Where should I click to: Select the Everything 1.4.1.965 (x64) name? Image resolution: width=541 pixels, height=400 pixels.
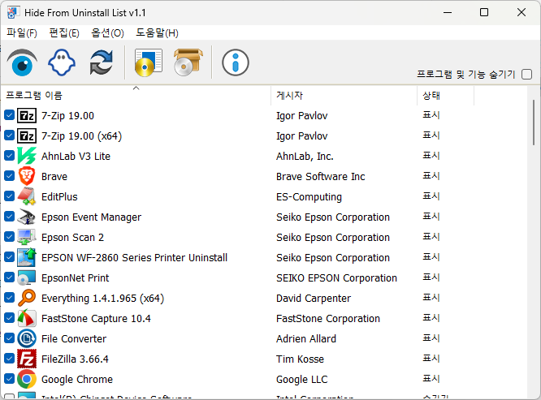(102, 298)
